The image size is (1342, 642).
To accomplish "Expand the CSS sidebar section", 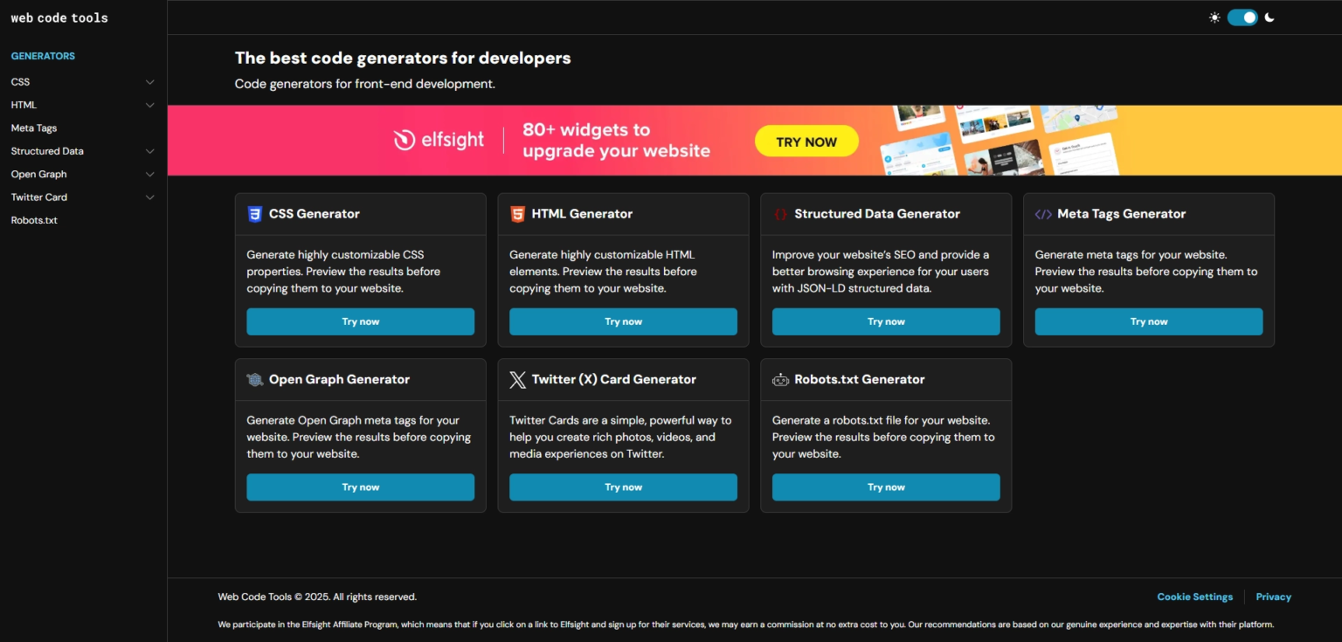I will [149, 82].
